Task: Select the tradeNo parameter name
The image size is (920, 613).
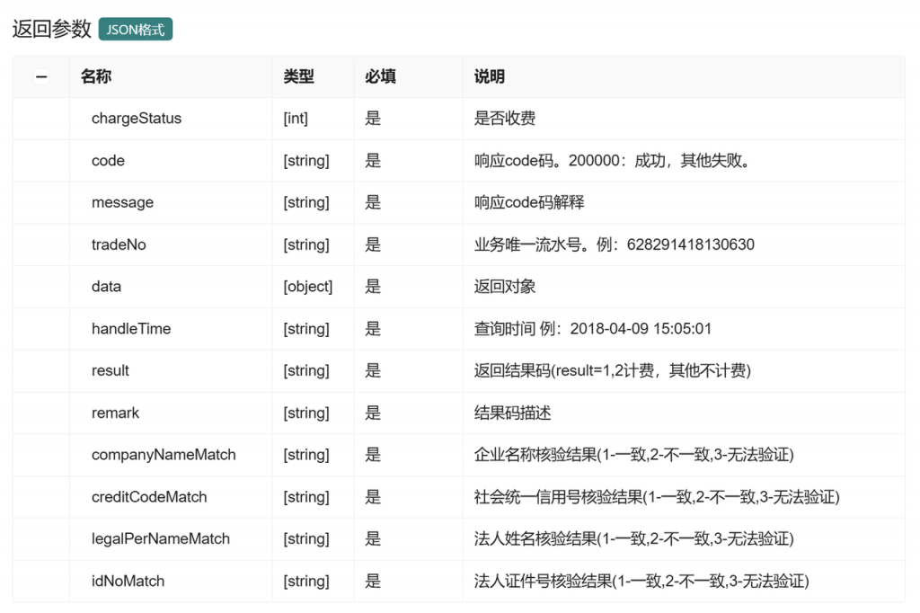Action: point(119,245)
